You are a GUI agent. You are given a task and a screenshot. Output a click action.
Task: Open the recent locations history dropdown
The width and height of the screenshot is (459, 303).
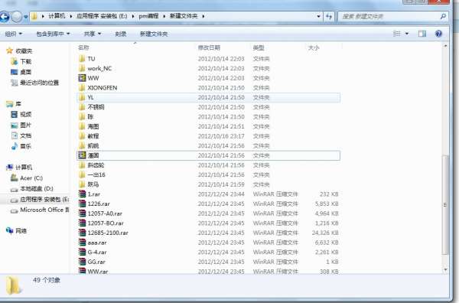pos(26,17)
